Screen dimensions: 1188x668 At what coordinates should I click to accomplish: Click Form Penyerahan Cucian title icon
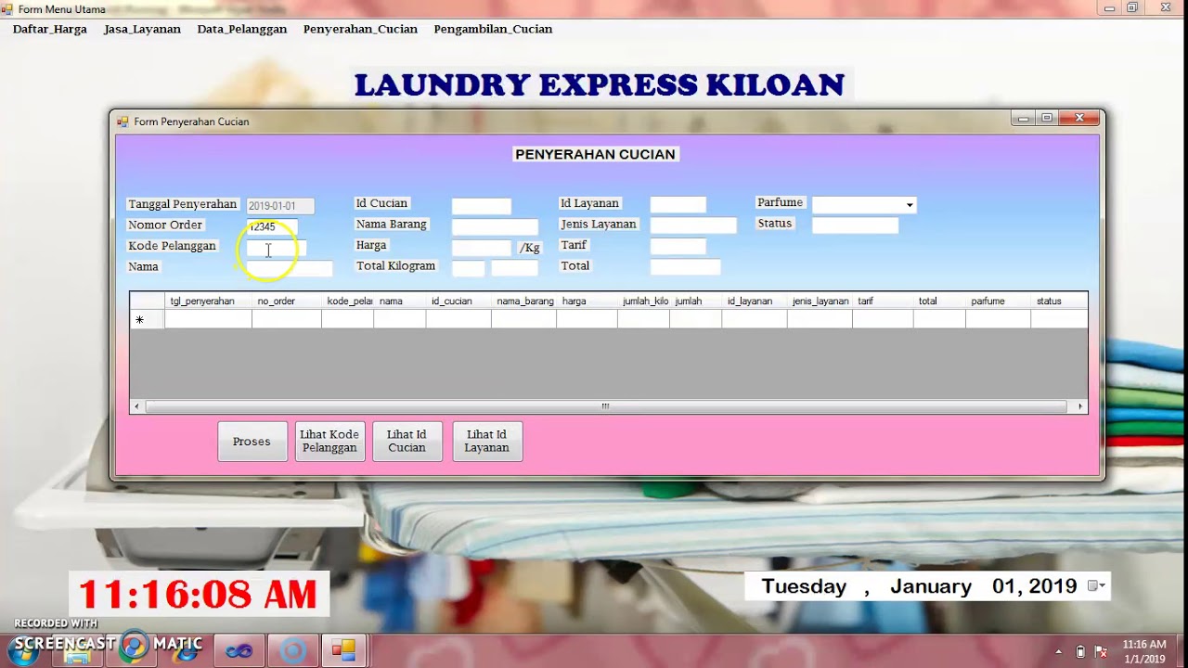coord(123,122)
